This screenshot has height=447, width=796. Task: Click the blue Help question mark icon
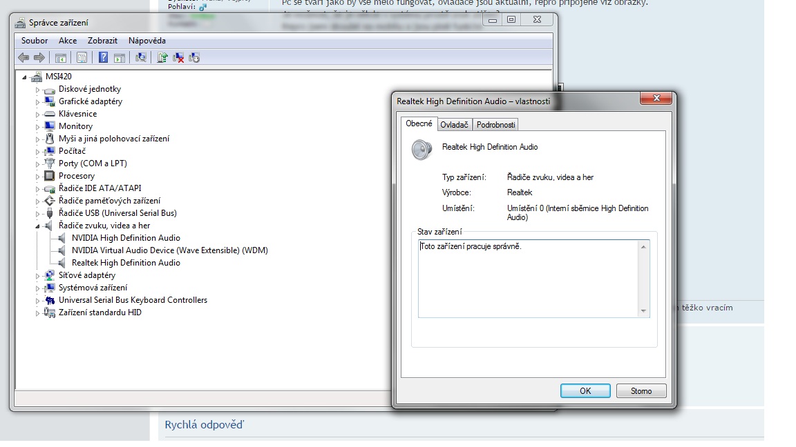coord(103,58)
